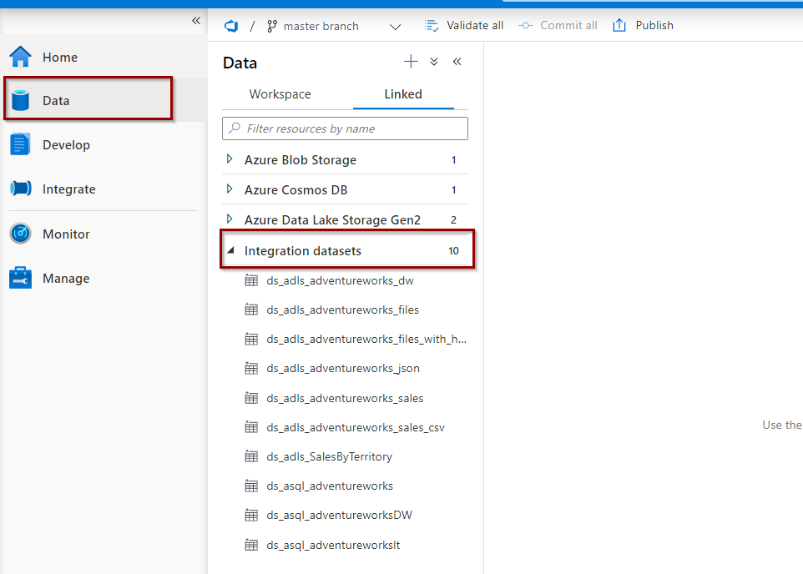Select the Linked tab
Viewport: 803px width, 574px height.
(403, 94)
